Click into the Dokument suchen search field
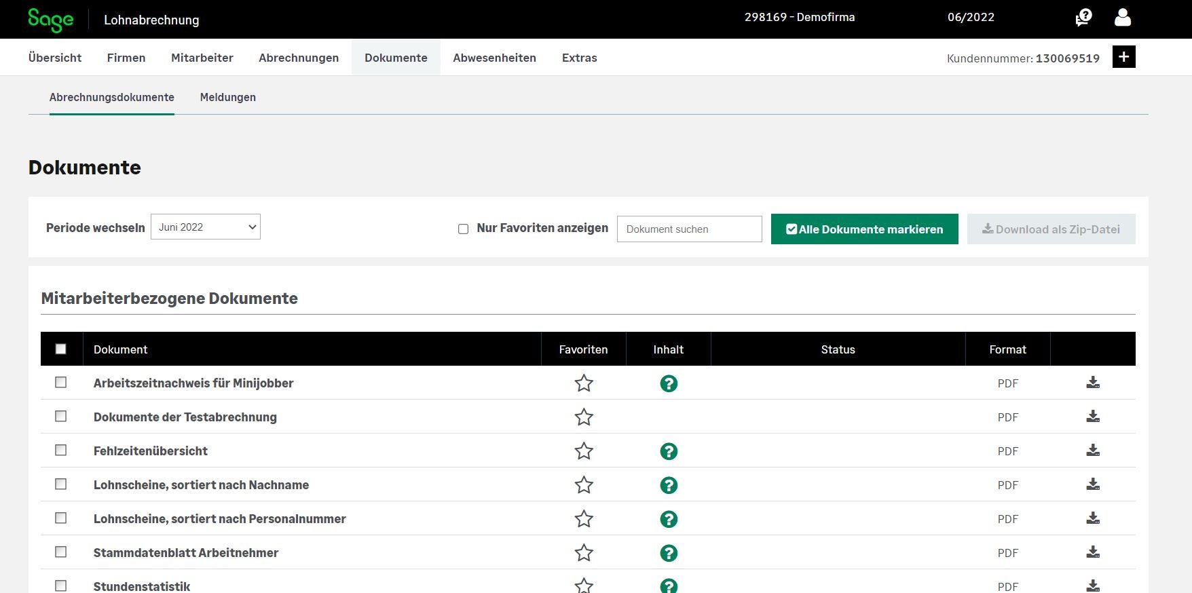This screenshot has height=593, width=1192. 689,229
